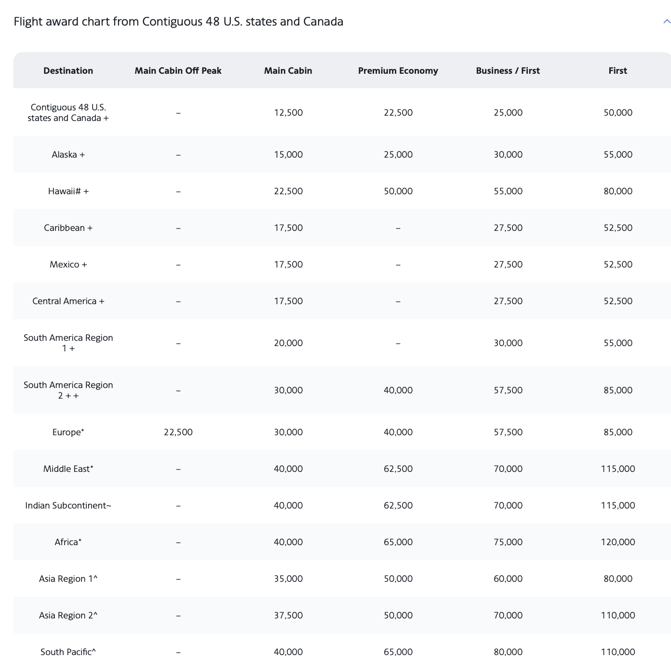This screenshot has height=670, width=671.
Task: Select the Middle East* destination
Action: (x=68, y=469)
